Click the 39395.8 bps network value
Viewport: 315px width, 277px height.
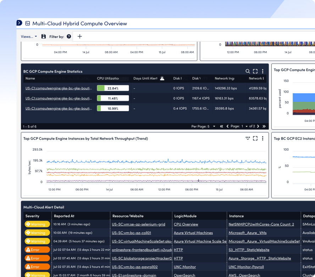224,108
